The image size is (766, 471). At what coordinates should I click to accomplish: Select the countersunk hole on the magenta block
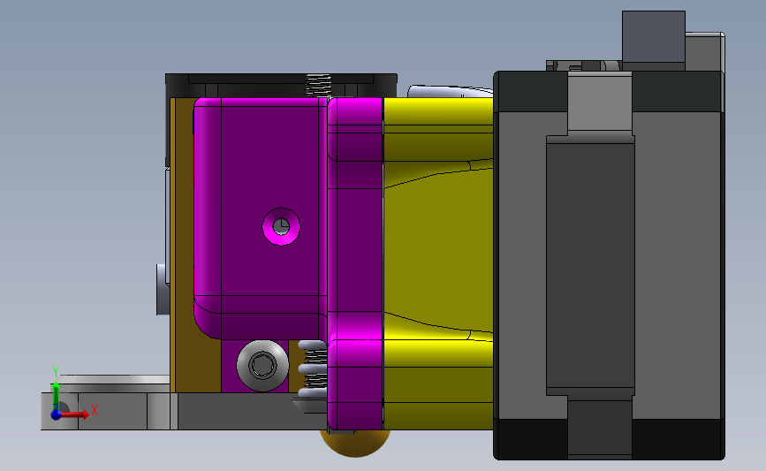pyautogui.click(x=281, y=226)
